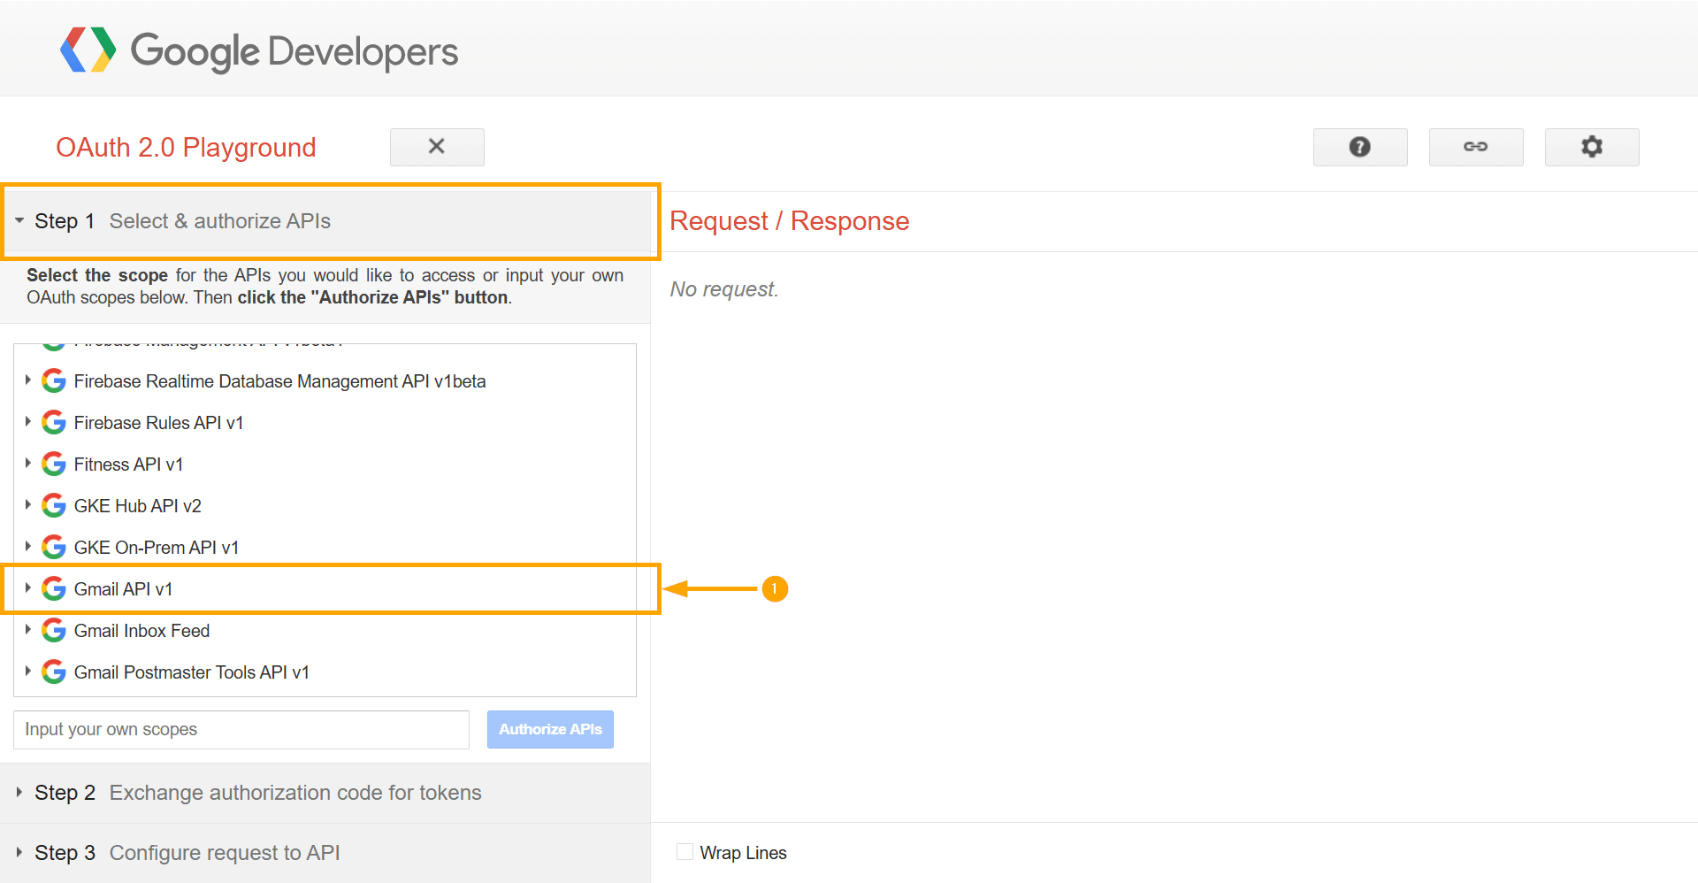
Task: Click the Google icon beside Gmail API v1
Action: pos(54,588)
